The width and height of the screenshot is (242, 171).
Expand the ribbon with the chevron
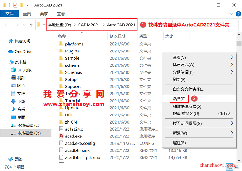coord(231,14)
